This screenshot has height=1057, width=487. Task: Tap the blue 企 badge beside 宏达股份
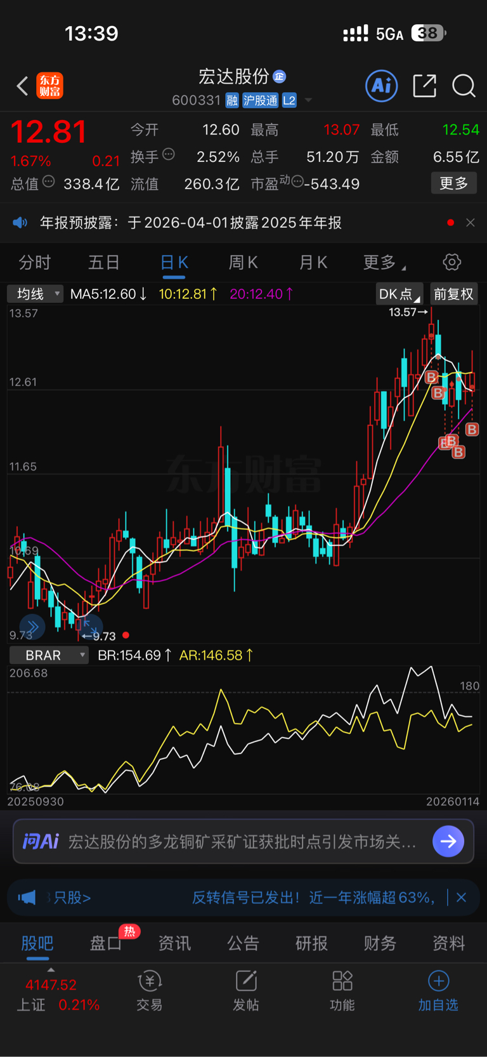279,77
